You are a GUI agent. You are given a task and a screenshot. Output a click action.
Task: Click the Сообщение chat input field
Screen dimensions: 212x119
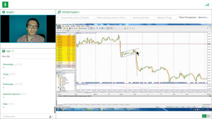(24, 116)
